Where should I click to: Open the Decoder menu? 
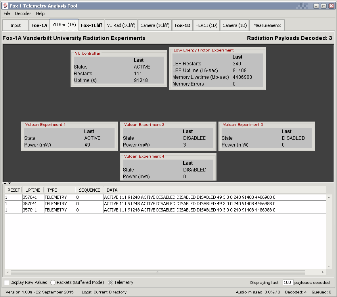point(23,13)
